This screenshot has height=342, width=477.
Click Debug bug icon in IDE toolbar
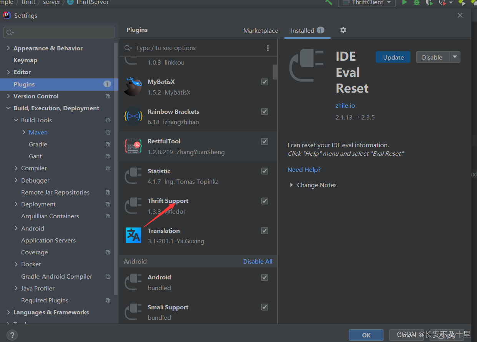point(417,2)
